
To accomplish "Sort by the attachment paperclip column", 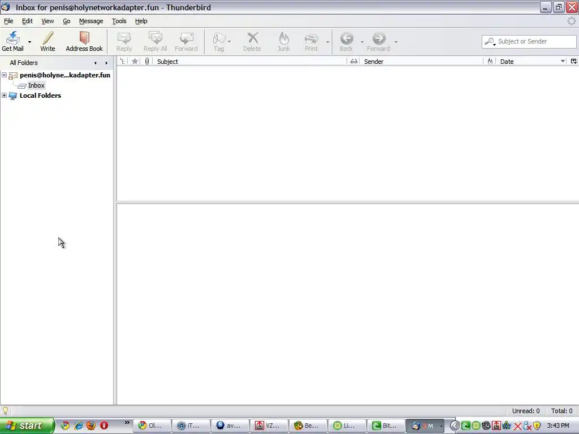I will click(x=147, y=61).
